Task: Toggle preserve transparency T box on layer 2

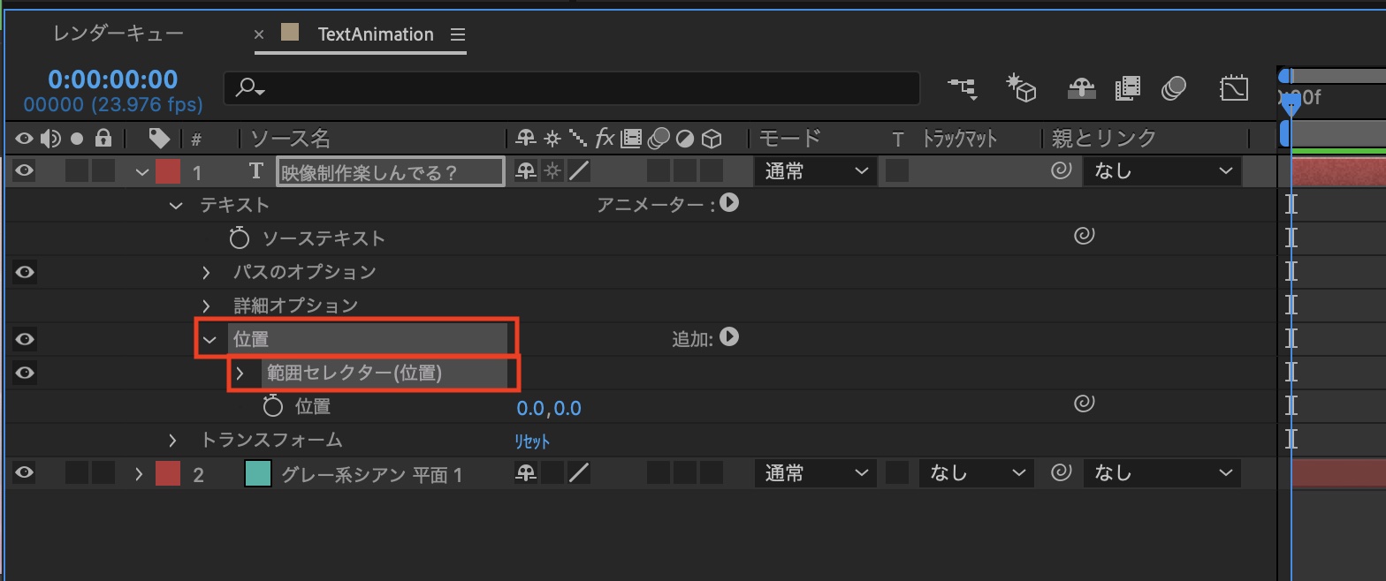Action: point(897,472)
